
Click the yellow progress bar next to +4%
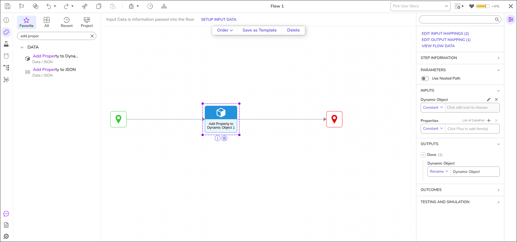(482, 6)
